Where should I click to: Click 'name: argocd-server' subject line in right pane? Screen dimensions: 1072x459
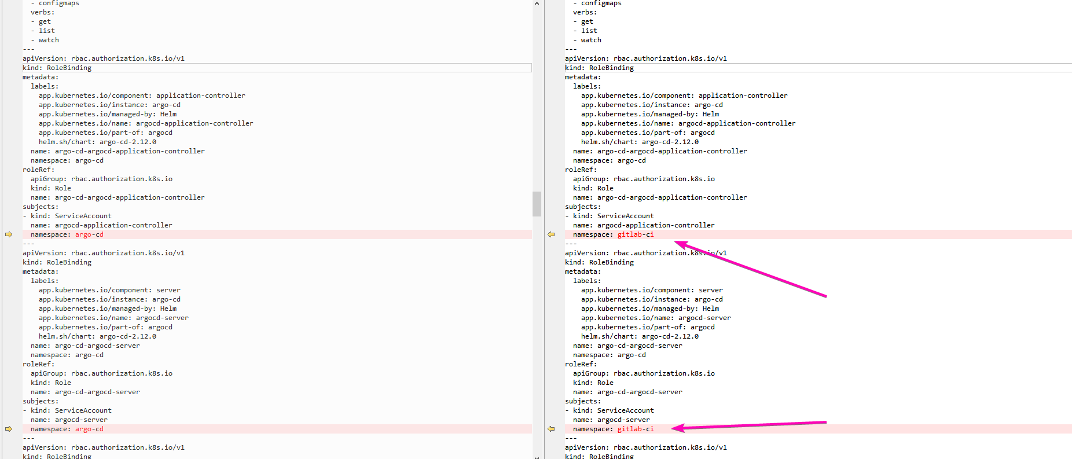pyautogui.click(x=611, y=420)
